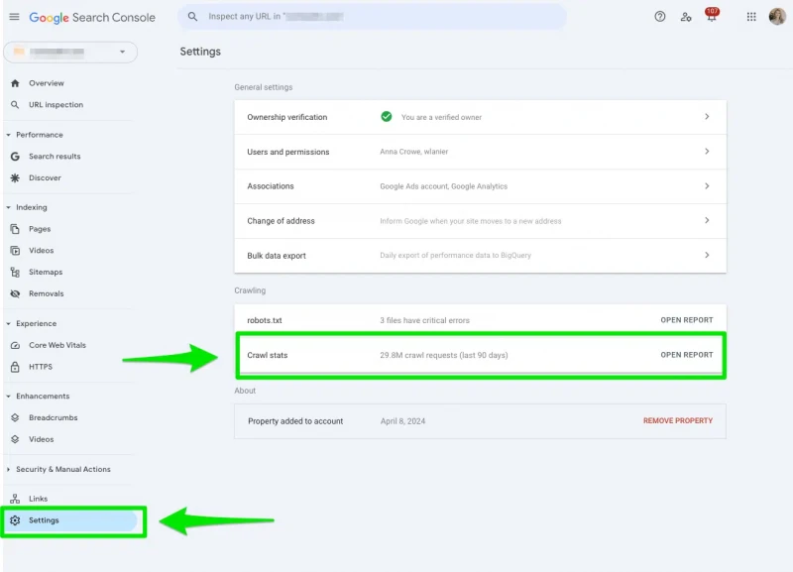Click 'You are a verified owner' text
Viewport: 793px width, 572px height.
tap(441, 117)
